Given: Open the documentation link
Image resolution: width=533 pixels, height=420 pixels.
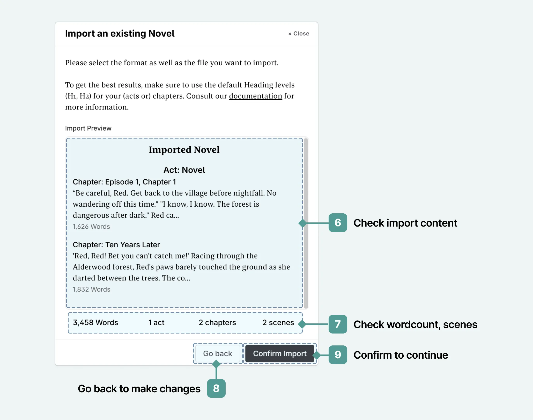Looking at the screenshot, I should pos(255,96).
